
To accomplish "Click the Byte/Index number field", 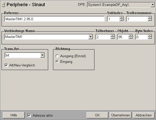I will click(142, 37).
